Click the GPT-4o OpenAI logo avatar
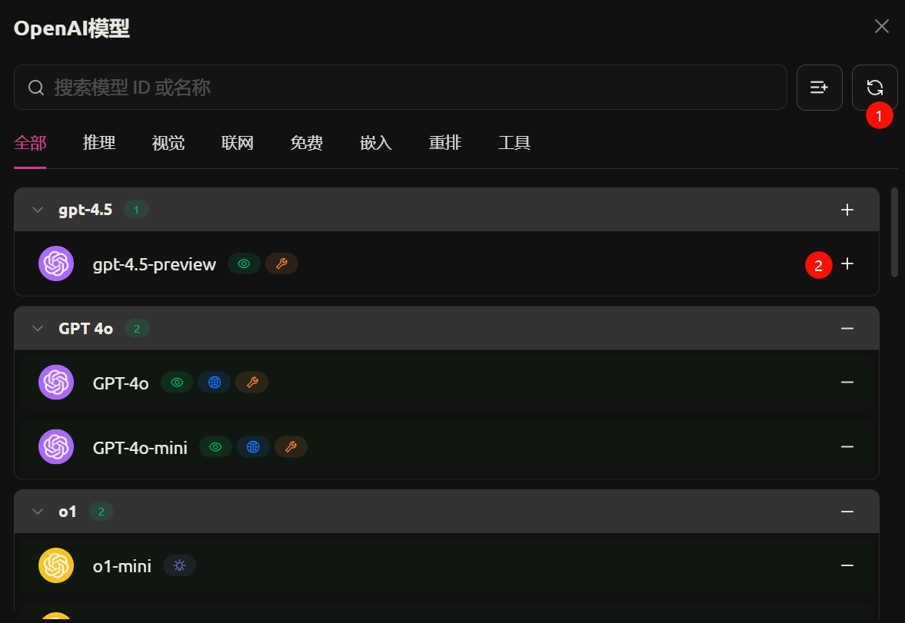The image size is (905, 623). (56, 382)
